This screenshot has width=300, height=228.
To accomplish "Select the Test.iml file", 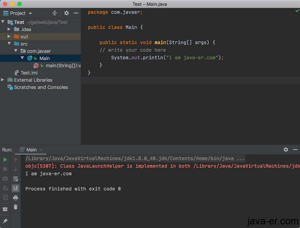I will point(40,73).
